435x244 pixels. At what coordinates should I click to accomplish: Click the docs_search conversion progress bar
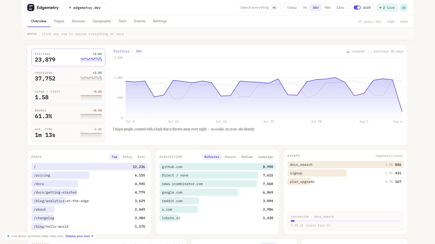coord(346,221)
